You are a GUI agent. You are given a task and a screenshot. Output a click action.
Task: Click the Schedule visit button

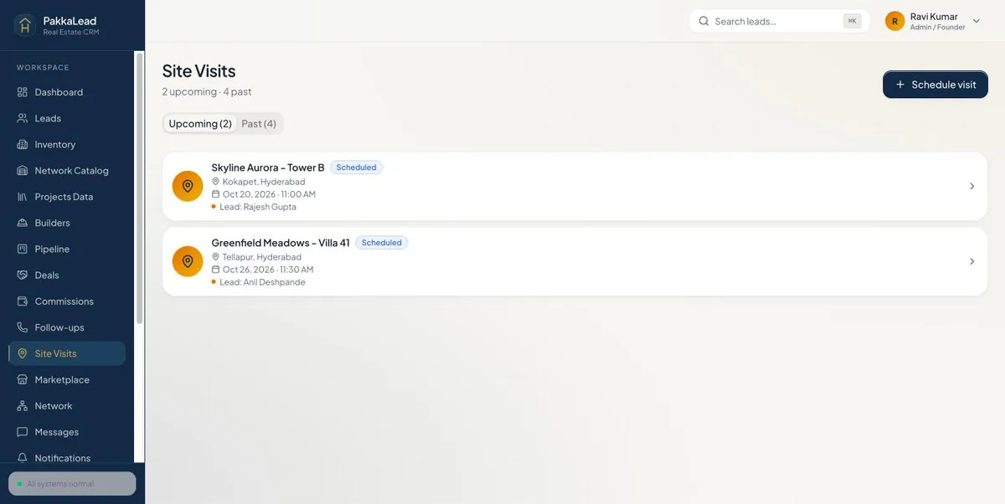pos(935,85)
